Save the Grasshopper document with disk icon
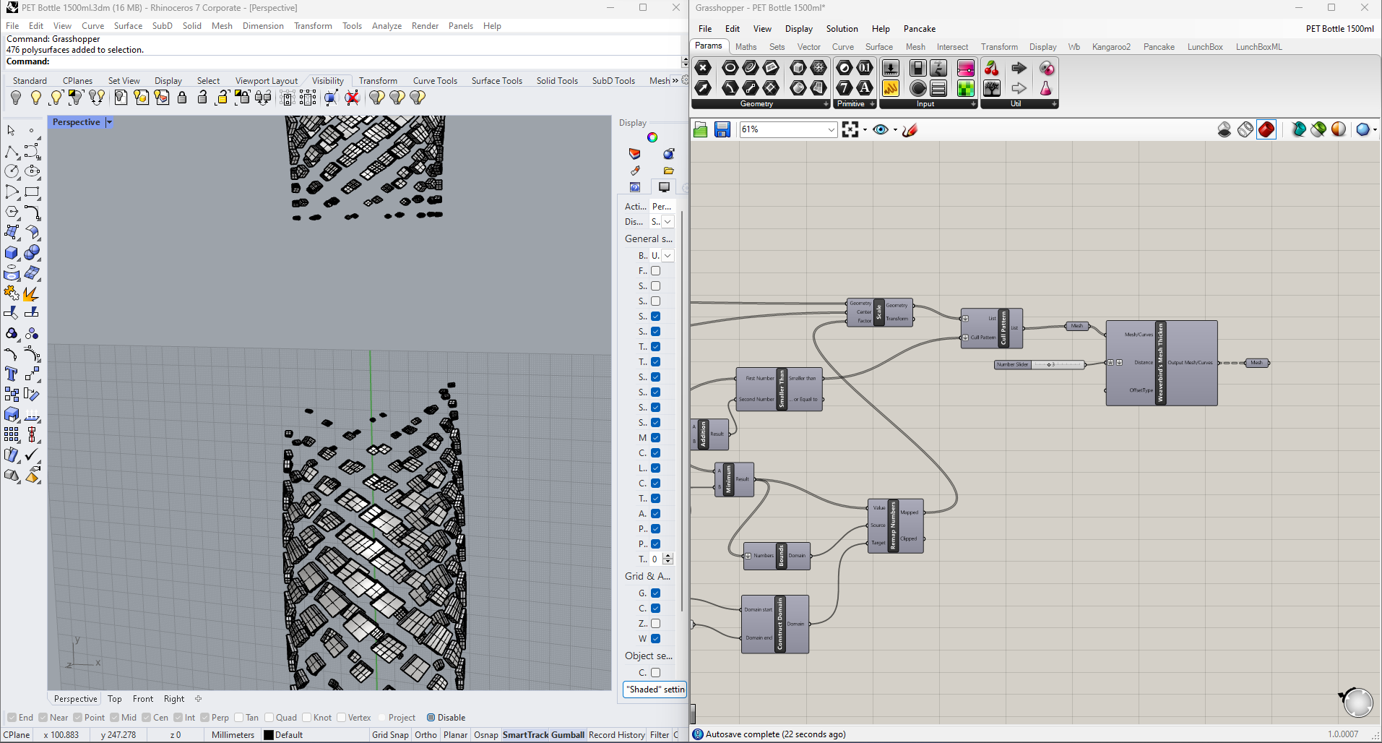The height and width of the screenshot is (743, 1382). point(722,129)
